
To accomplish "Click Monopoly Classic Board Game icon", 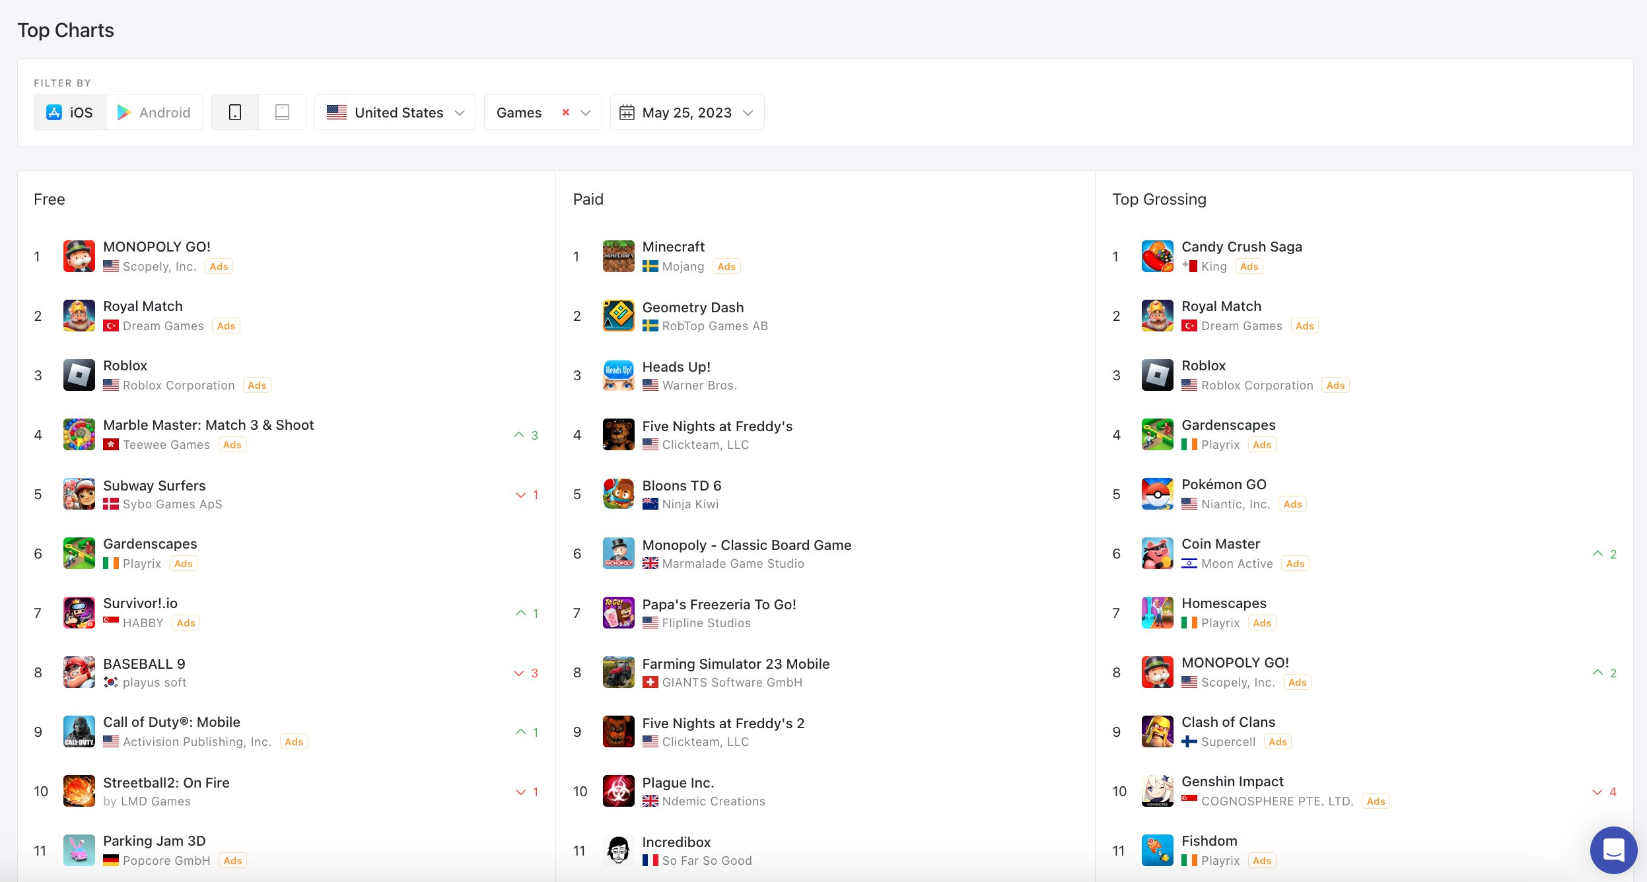I will click(x=619, y=553).
